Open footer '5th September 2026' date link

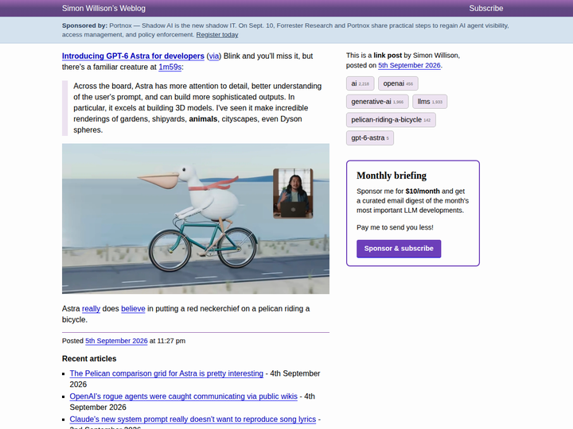coord(116,341)
